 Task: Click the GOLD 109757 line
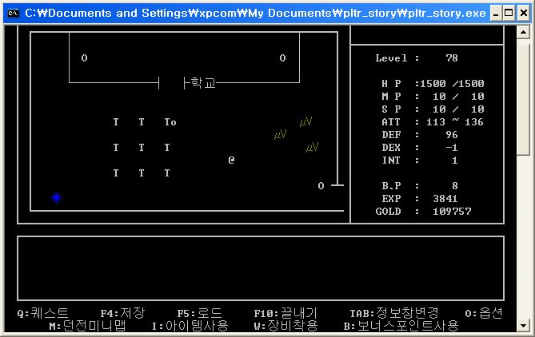tap(423, 212)
